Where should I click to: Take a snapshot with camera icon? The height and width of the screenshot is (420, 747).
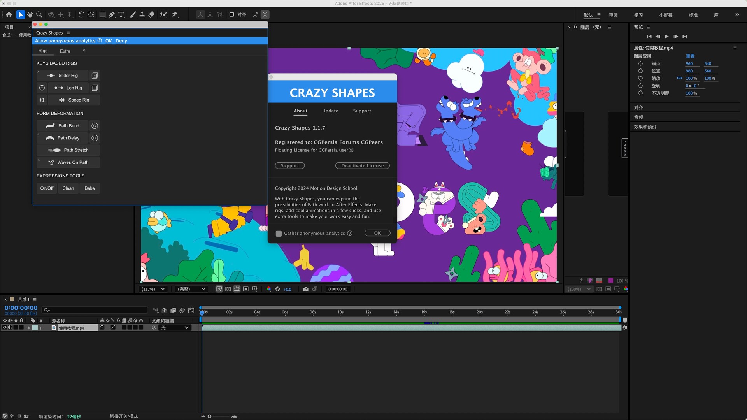point(305,289)
